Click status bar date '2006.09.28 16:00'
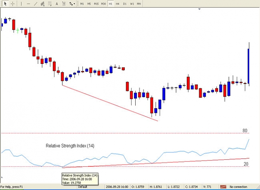 click(117, 187)
